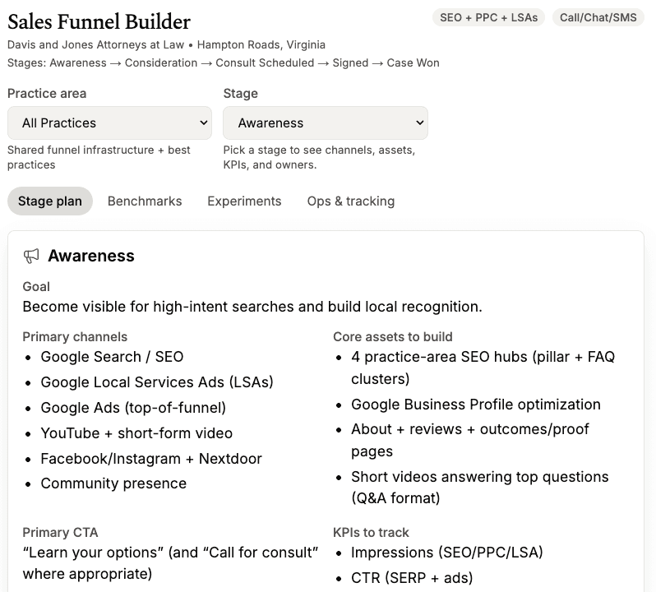The width and height of the screenshot is (656, 592).
Task: Select Google Local Services Ads (LSAs) item
Action: coord(157,382)
